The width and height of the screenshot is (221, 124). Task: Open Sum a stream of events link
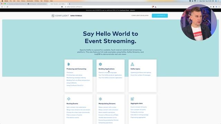click(x=138, y=110)
